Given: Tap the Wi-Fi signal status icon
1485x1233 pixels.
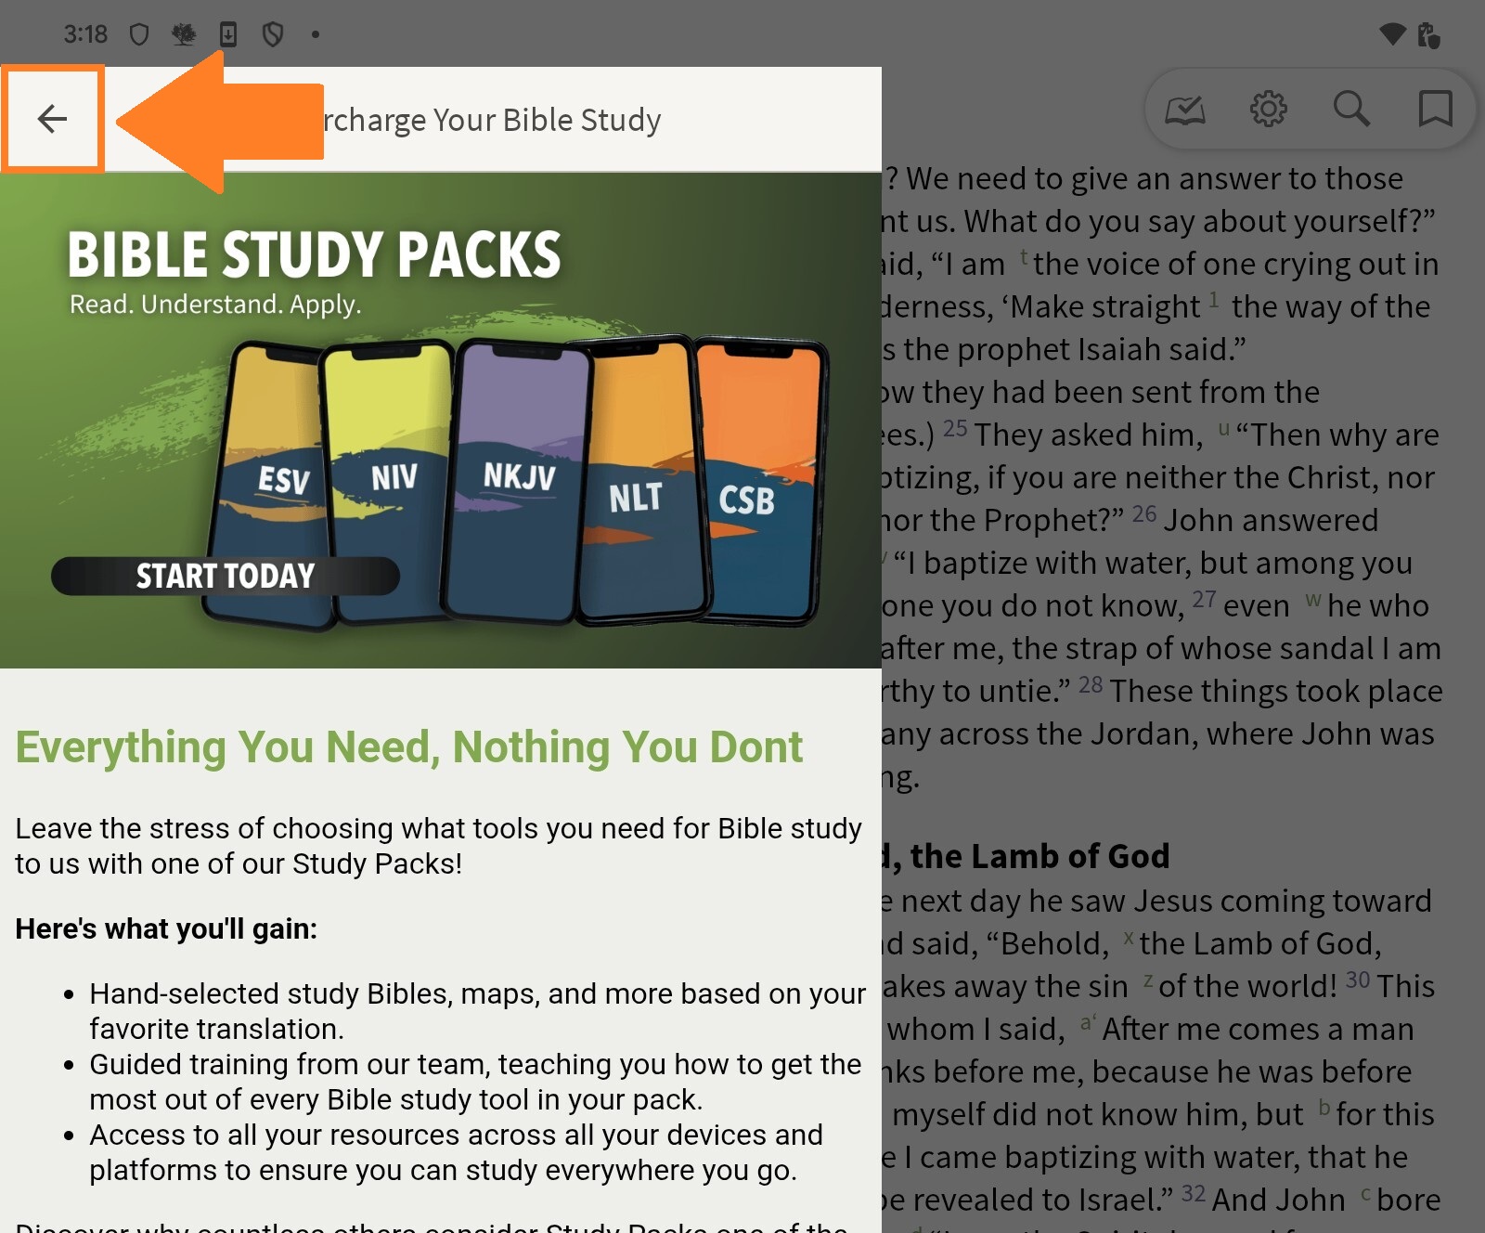Looking at the screenshot, I should click(x=1392, y=34).
